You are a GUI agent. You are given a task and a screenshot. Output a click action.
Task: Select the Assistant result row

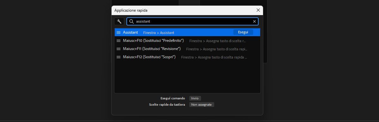(187, 32)
